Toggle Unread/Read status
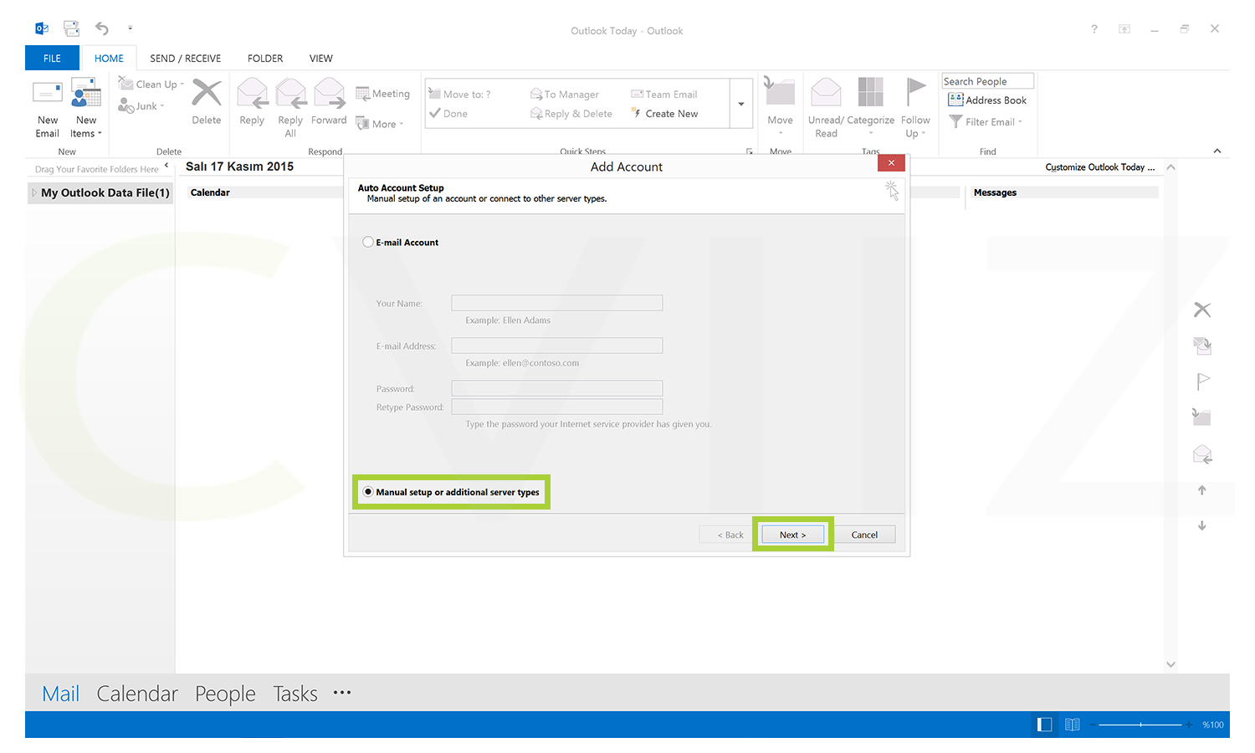1255x753 pixels. pyautogui.click(x=826, y=109)
